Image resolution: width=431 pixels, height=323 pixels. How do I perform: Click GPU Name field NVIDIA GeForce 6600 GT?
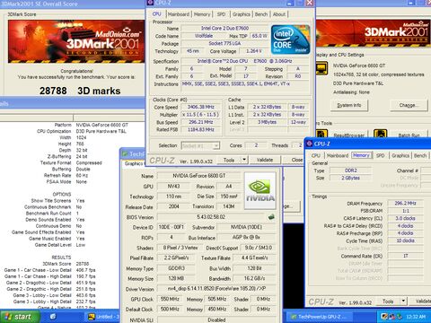(198, 176)
